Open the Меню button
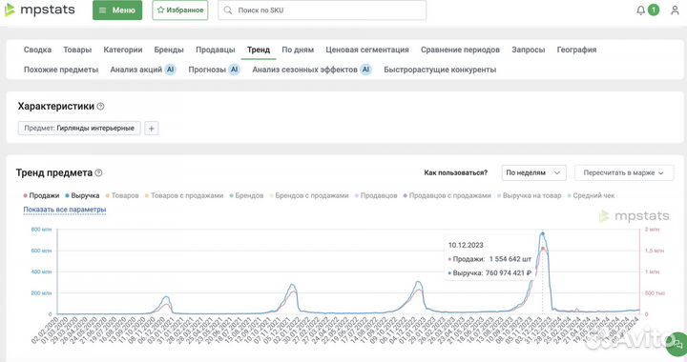Screen dimensions: 687x362 [x=117, y=10]
